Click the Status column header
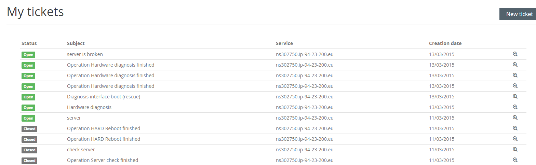The width and height of the screenshot is (536, 165). (29, 43)
